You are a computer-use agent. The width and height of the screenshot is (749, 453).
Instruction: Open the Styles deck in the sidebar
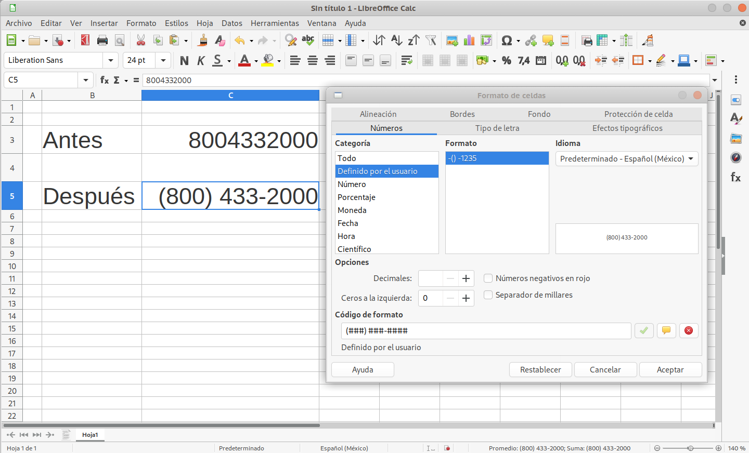pyautogui.click(x=735, y=119)
